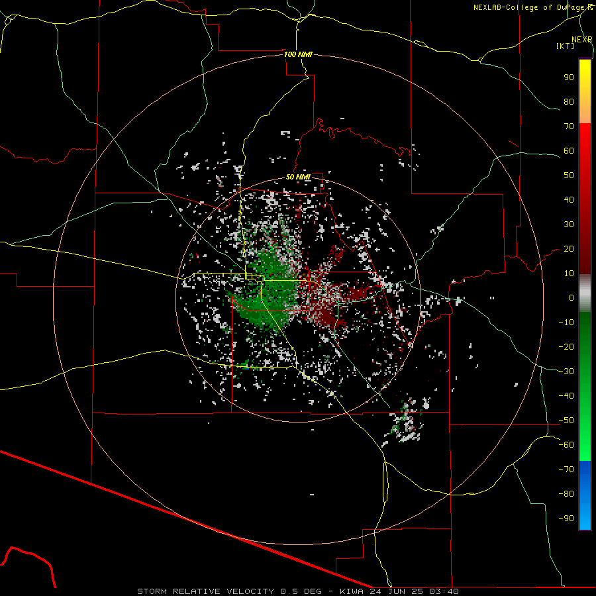Click the 90 value on velocity scale
The image size is (596, 596).
(x=569, y=77)
